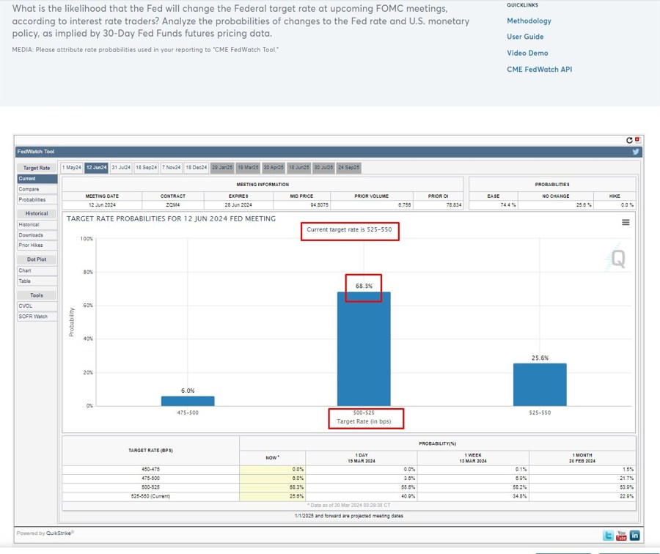Select the 30 Jul25 meeting tab
The height and width of the screenshot is (554, 660).
pyautogui.click(x=323, y=167)
